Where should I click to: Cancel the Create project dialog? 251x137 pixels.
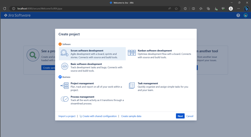[x=190, y=116]
